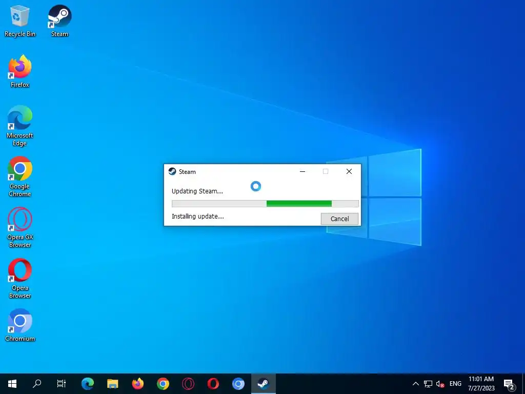The height and width of the screenshot is (394, 525).
Task: Show hidden system tray icons
Action: point(415,384)
